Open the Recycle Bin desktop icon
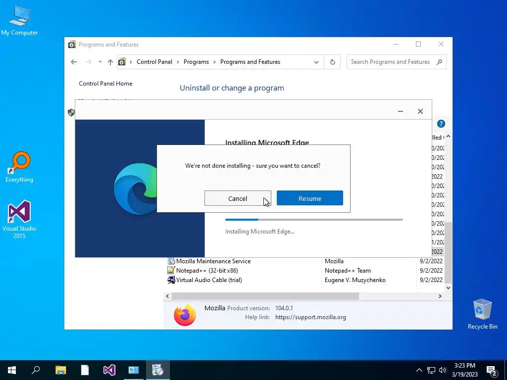507x380 pixels. 482,314
